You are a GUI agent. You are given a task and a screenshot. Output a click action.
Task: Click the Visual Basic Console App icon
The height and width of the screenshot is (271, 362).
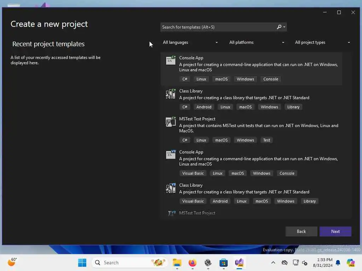[x=171, y=155]
